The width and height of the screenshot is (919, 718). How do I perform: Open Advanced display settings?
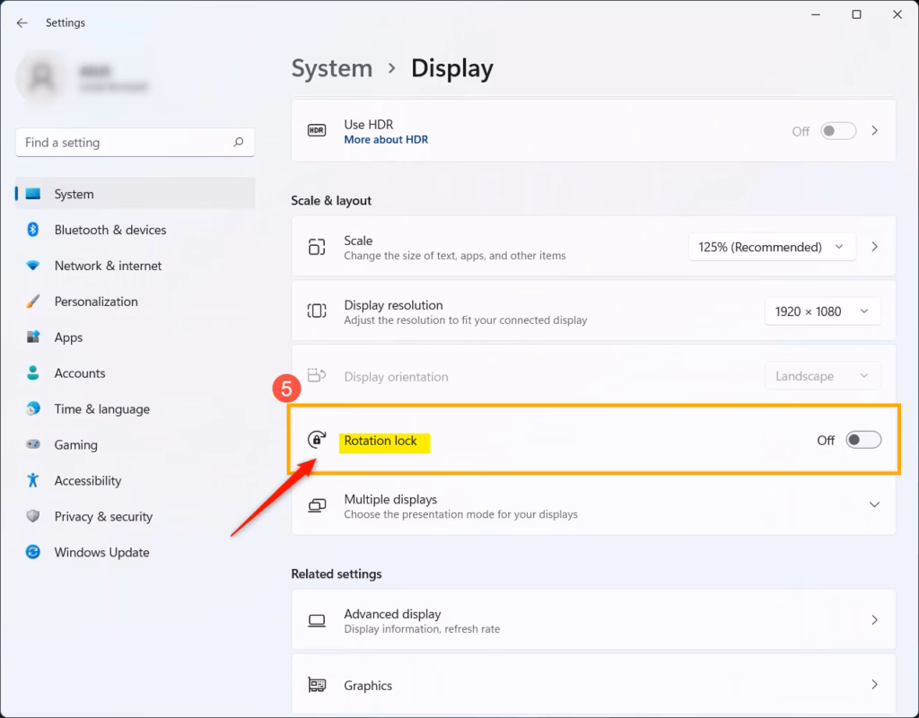(x=592, y=620)
